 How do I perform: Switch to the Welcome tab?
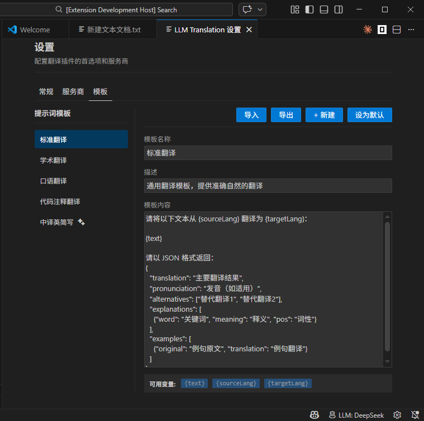[35, 30]
